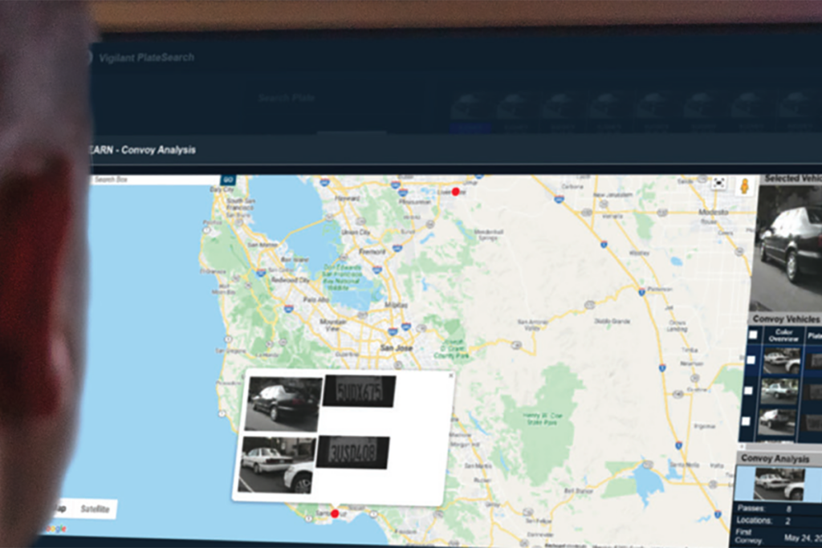Click the Selected Vehicle large car photo

click(x=791, y=245)
